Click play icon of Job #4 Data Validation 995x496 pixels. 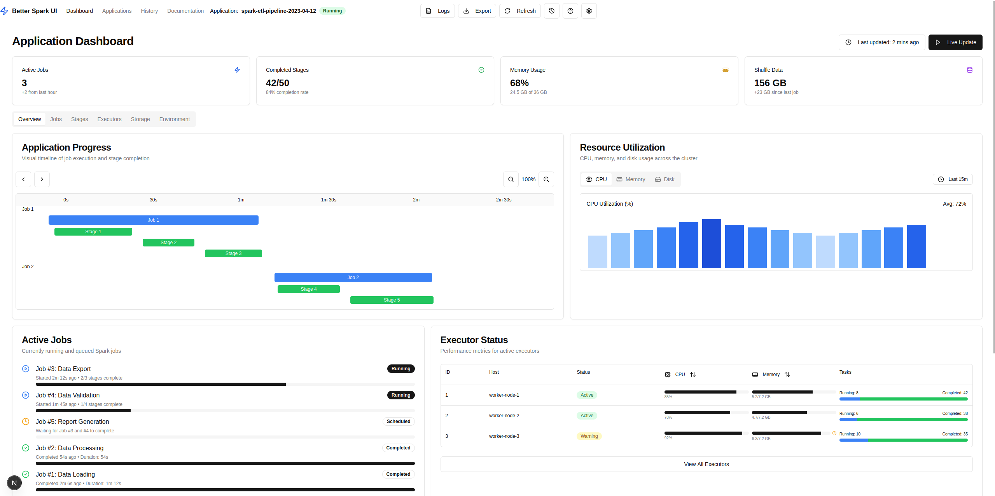coord(26,395)
